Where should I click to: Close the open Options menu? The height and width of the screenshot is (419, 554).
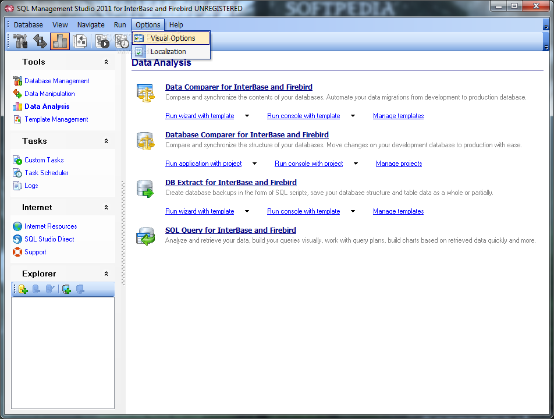[x=148, y=24]
